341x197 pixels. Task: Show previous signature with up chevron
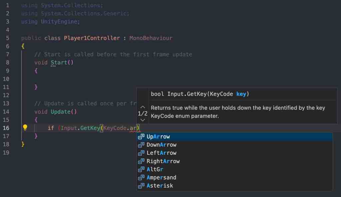pyautogui.click(x=143, y=107)
